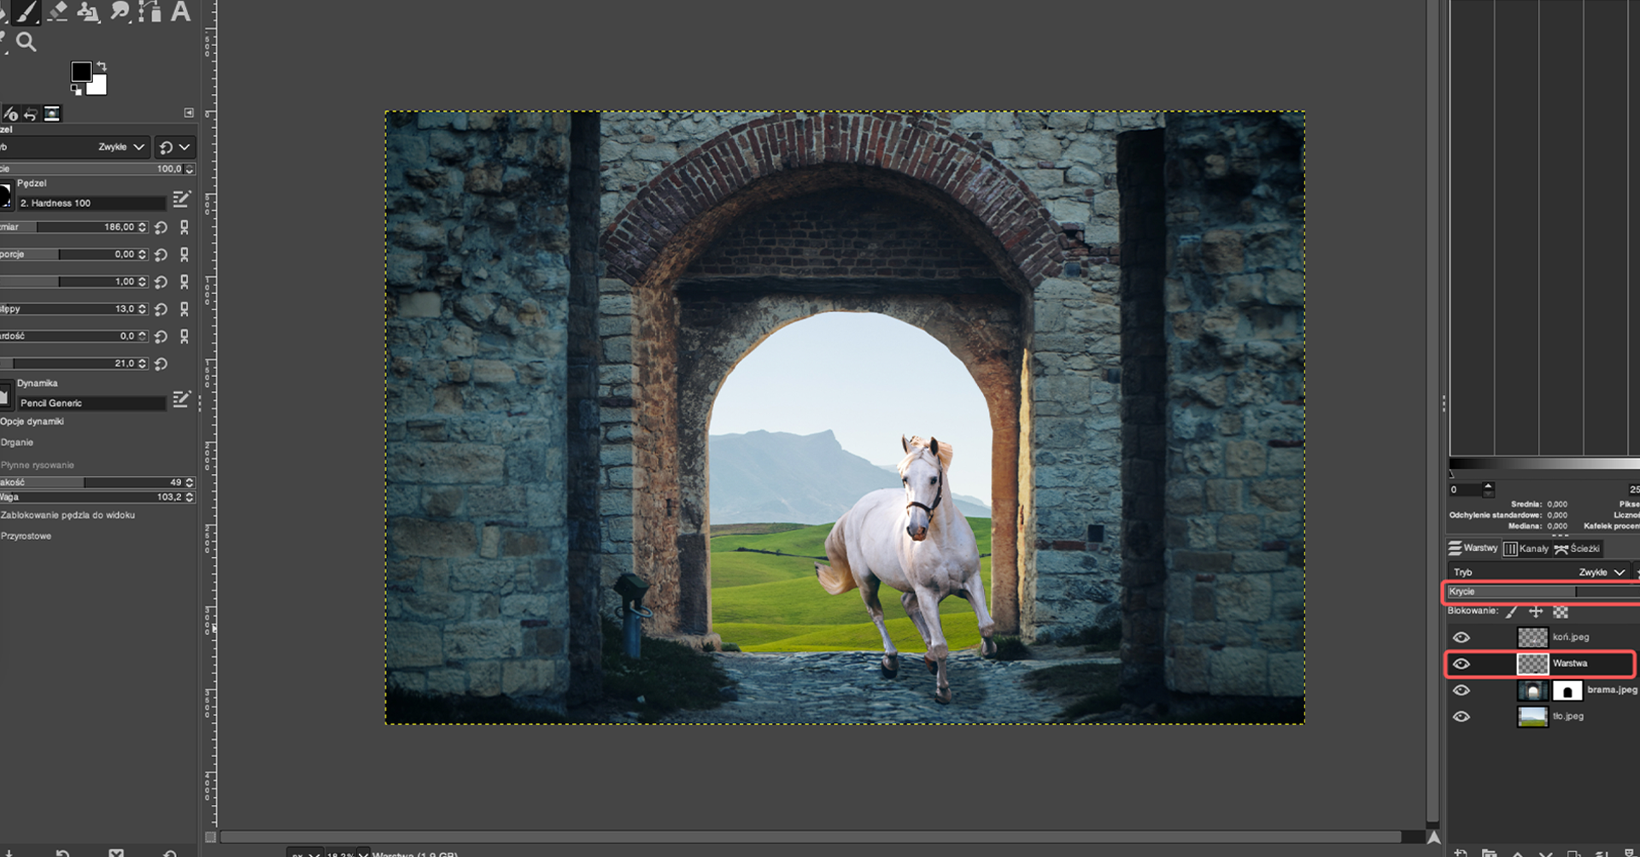1640x857 pixels.
Task: Lock the layer alpha channel
Action: pos(1561,612)
